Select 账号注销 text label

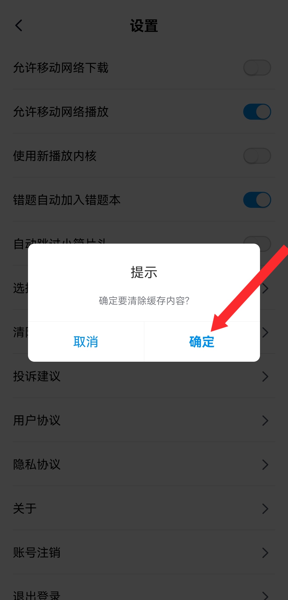click(37, 553)
